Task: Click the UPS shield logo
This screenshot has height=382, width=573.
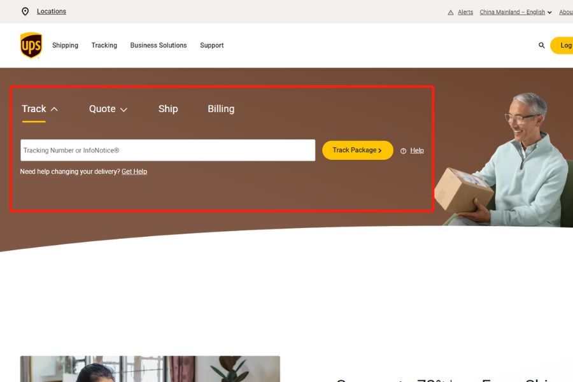Action: pos(31,45)
